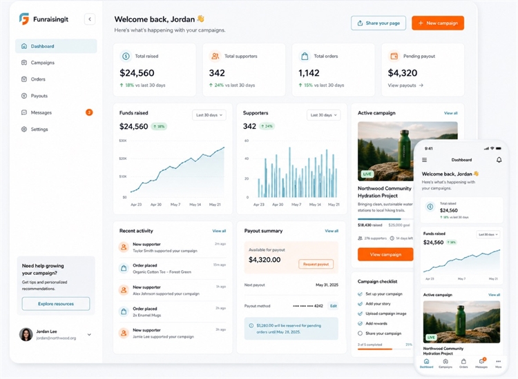Viewport: 518px width, 379px height.
Task: Click the Pending payout wallet icon
Action: click(394, 57)
